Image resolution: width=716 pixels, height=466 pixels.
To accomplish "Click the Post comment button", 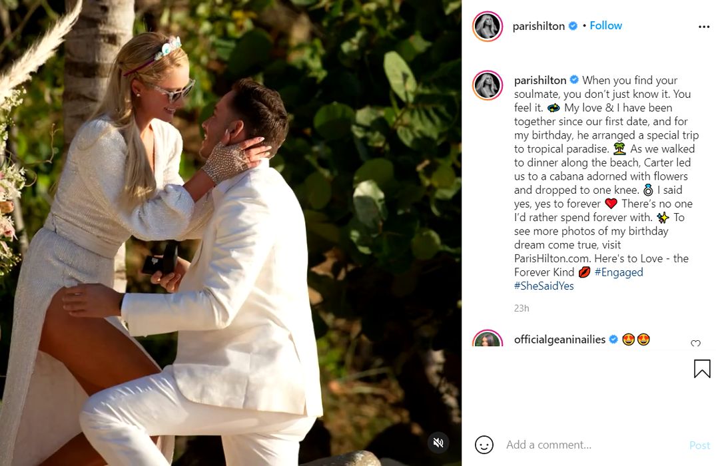I will coord(699,445).
